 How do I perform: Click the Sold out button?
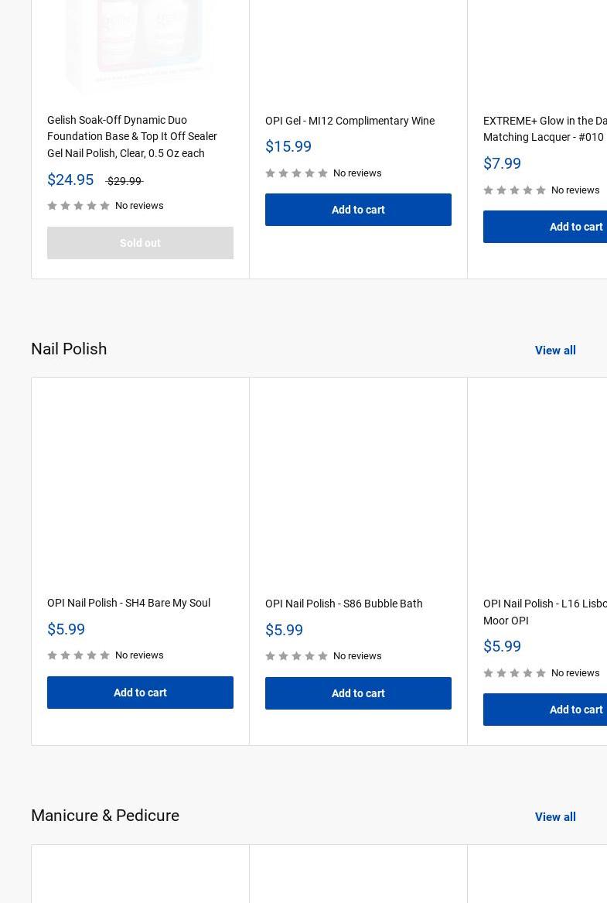(x=140, y=243)
